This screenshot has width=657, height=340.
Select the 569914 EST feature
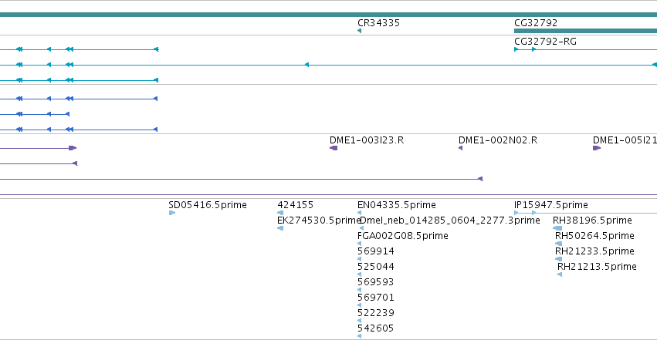pos(359,259)
